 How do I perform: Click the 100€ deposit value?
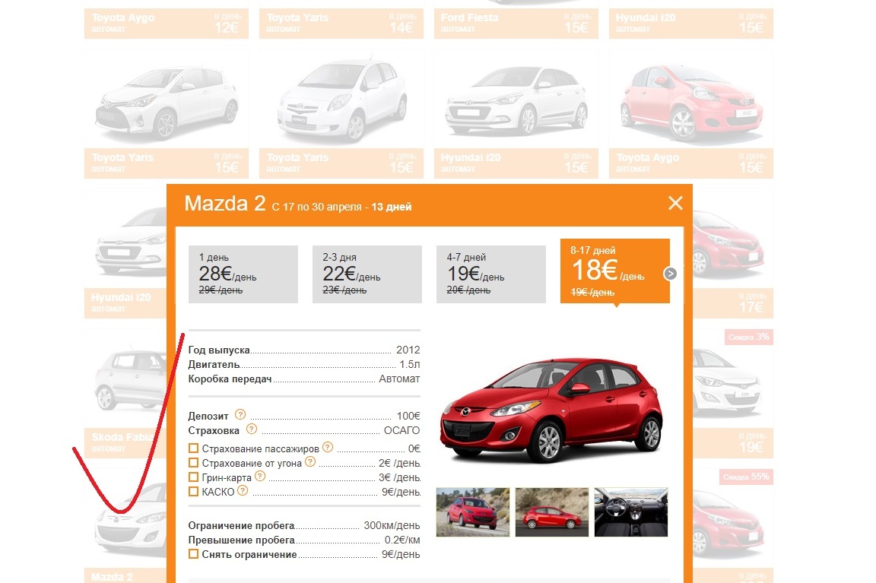(x=408, y=416)
